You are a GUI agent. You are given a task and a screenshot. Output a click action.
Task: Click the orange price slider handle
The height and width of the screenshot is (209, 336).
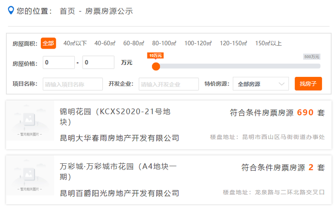[x=156, y=66]
